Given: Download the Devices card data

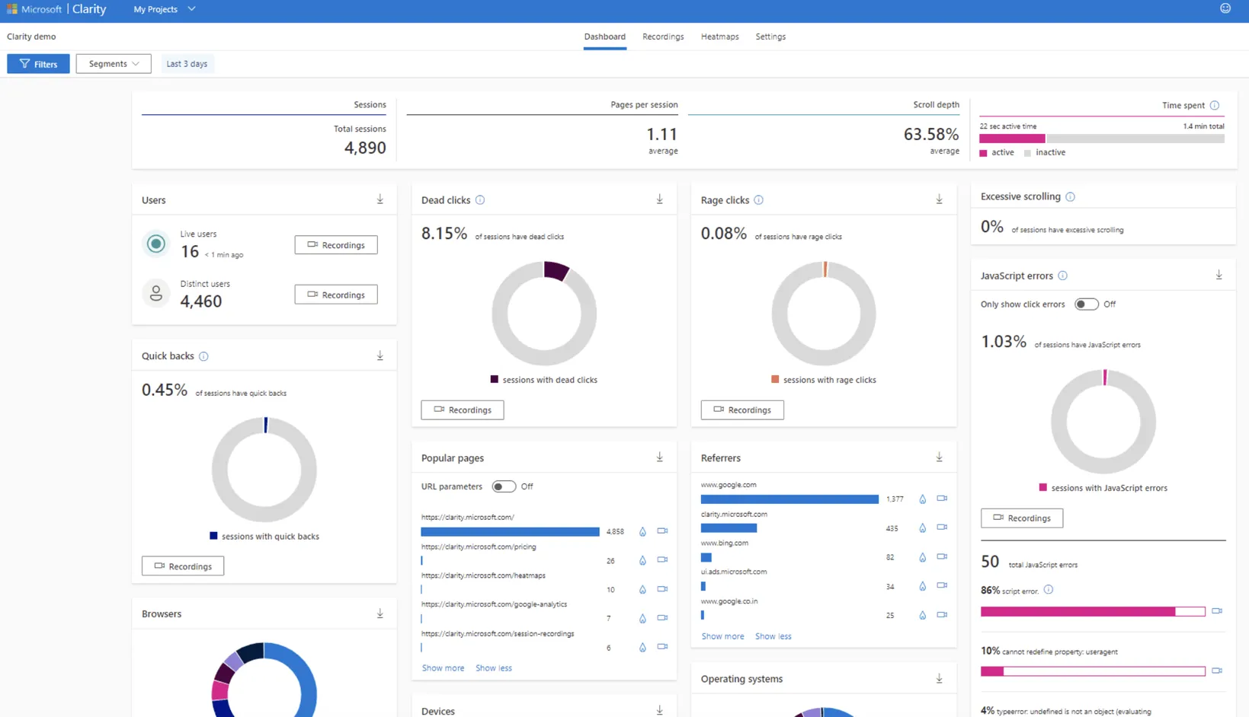Looking at the screenshot, I should (660, 710).
